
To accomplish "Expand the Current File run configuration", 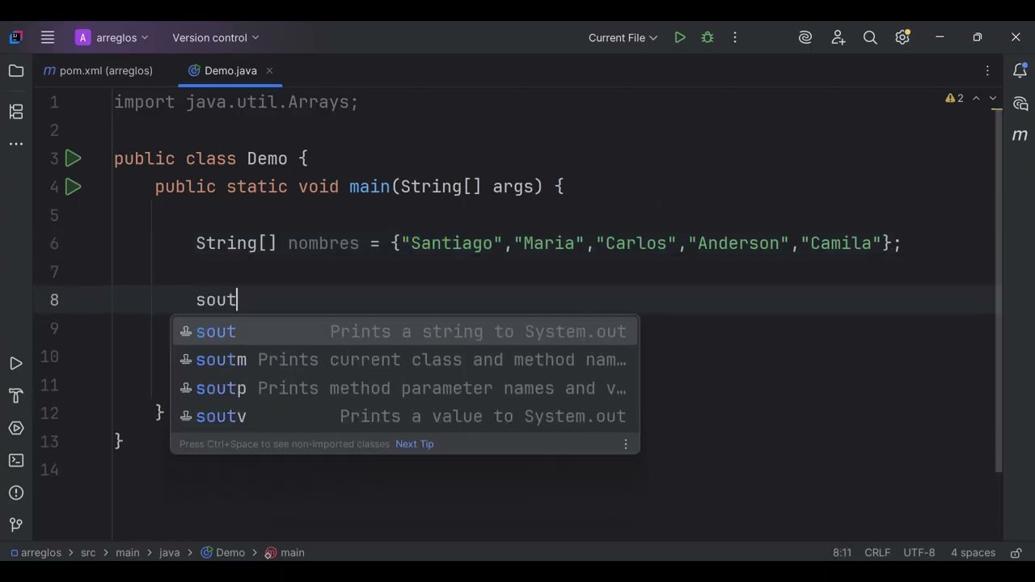I will pos(623,37).
